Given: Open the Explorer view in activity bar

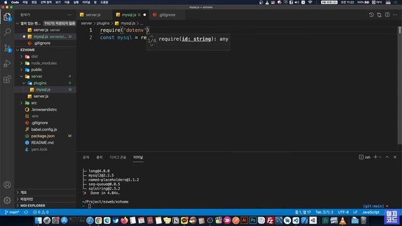Looking at the screenshot, I should (x=7, y=17).
